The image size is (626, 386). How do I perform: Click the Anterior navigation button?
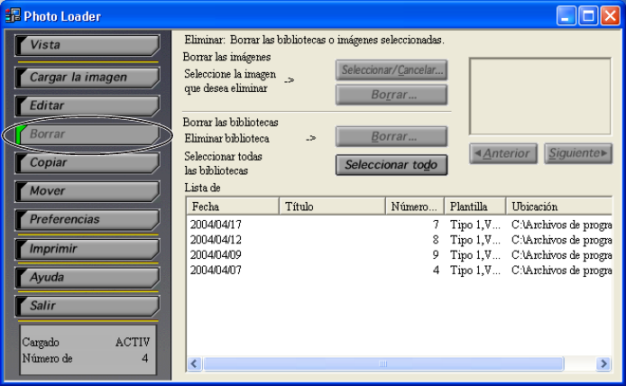click(503, 153)
